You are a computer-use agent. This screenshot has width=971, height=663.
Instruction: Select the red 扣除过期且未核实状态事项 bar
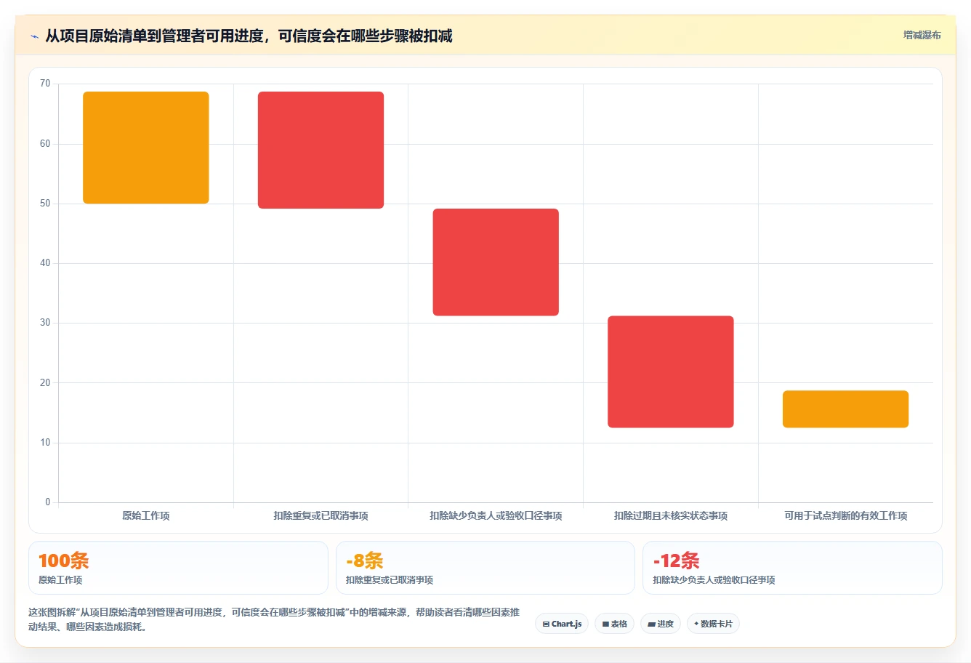pyautogui.click(x=671, y=371)
